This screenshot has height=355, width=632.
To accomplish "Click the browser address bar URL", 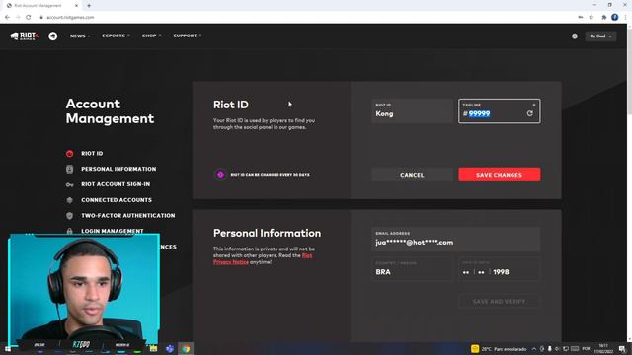I will coord(70,18).
